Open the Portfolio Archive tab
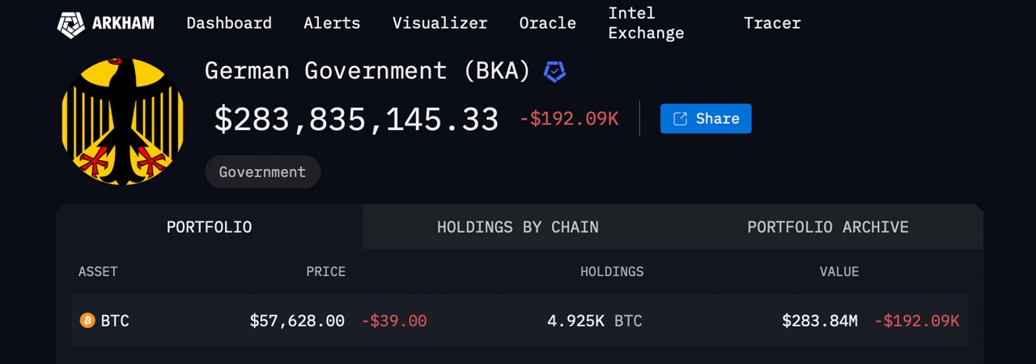The height and width of the screenshot is (364, 1036). point(827,227)
